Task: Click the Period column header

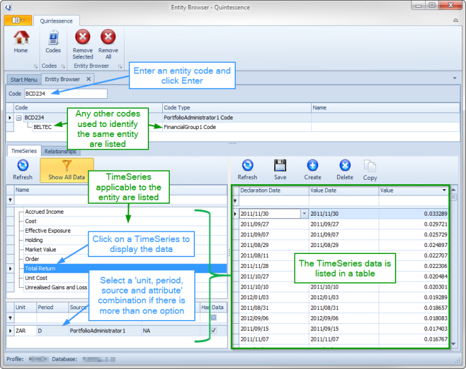Action: [x=53, y=307]
